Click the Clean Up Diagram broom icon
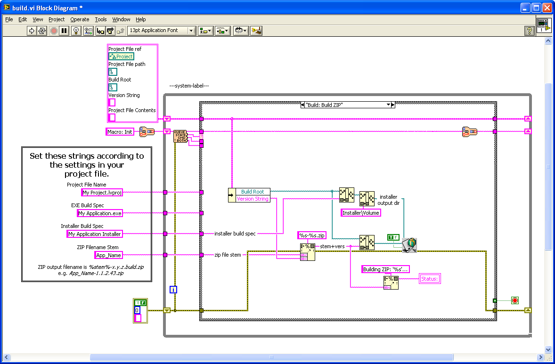 point(256,31)
